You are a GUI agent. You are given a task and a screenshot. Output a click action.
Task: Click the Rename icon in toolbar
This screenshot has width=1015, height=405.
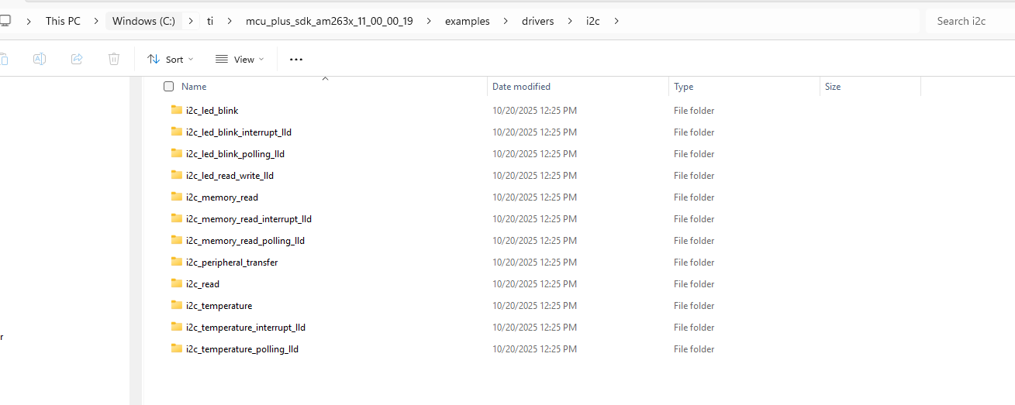pos(40,59)
